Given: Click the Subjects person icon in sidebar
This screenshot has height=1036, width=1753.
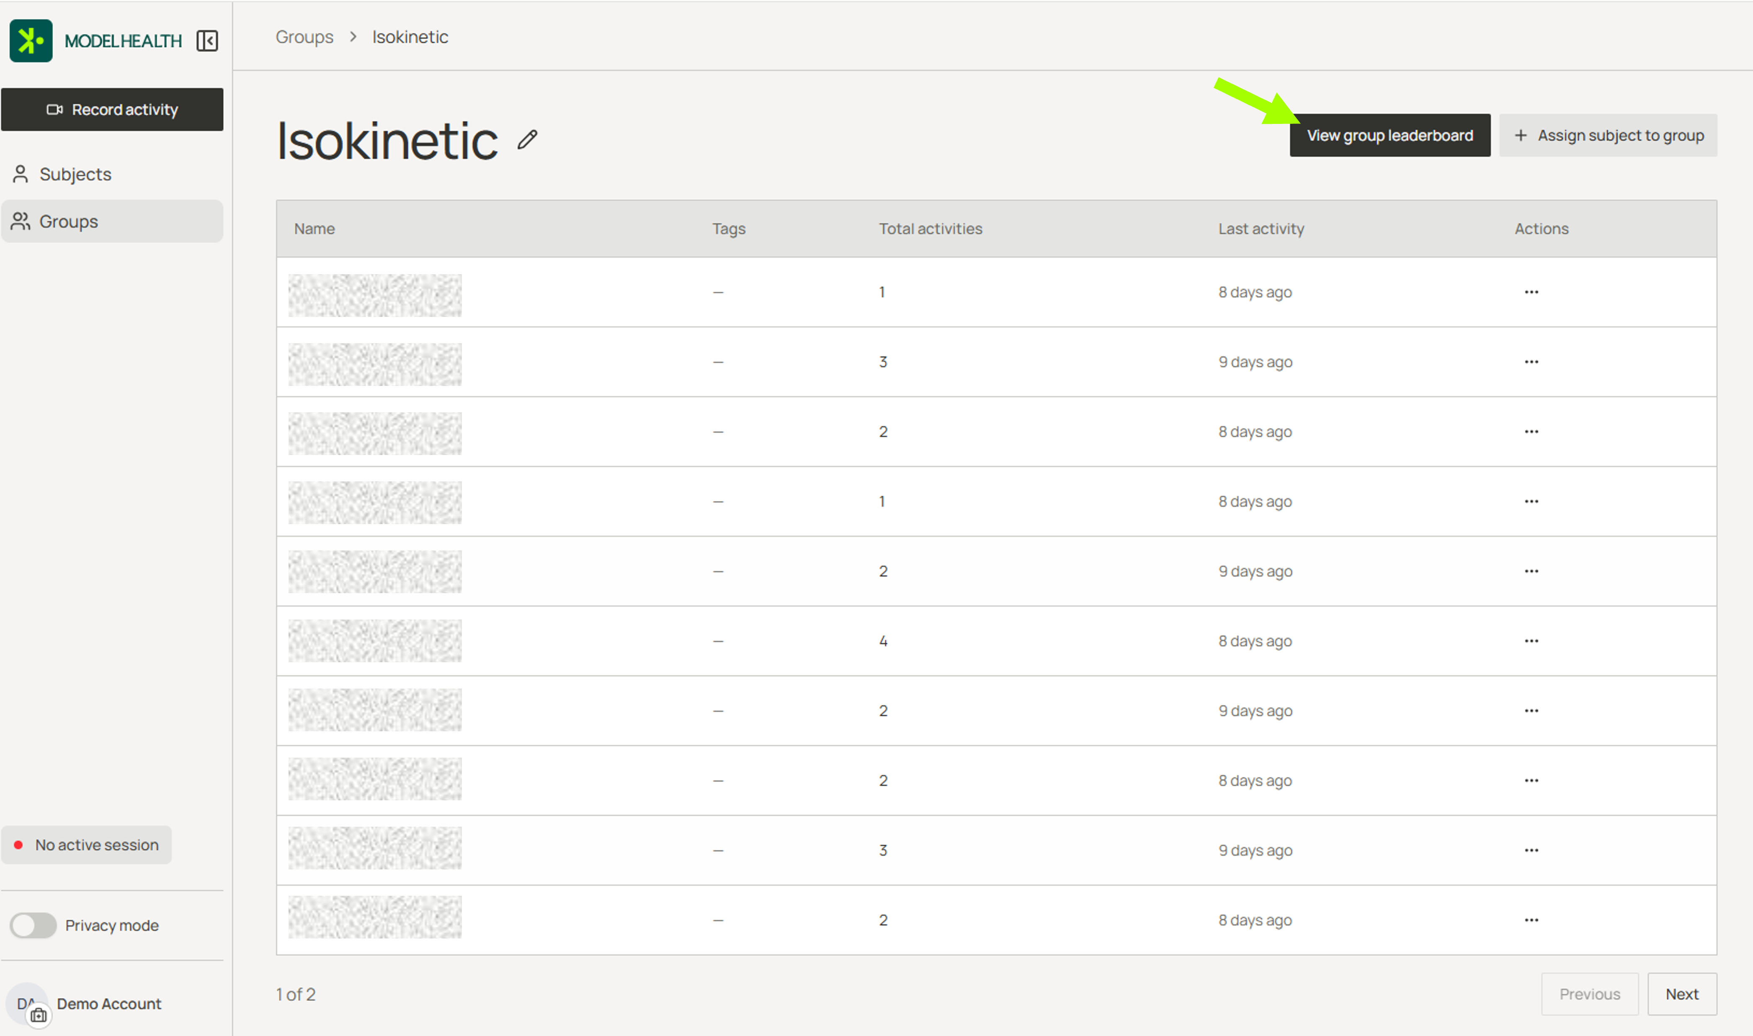Looking at the screenshot, I should [20, 174].
